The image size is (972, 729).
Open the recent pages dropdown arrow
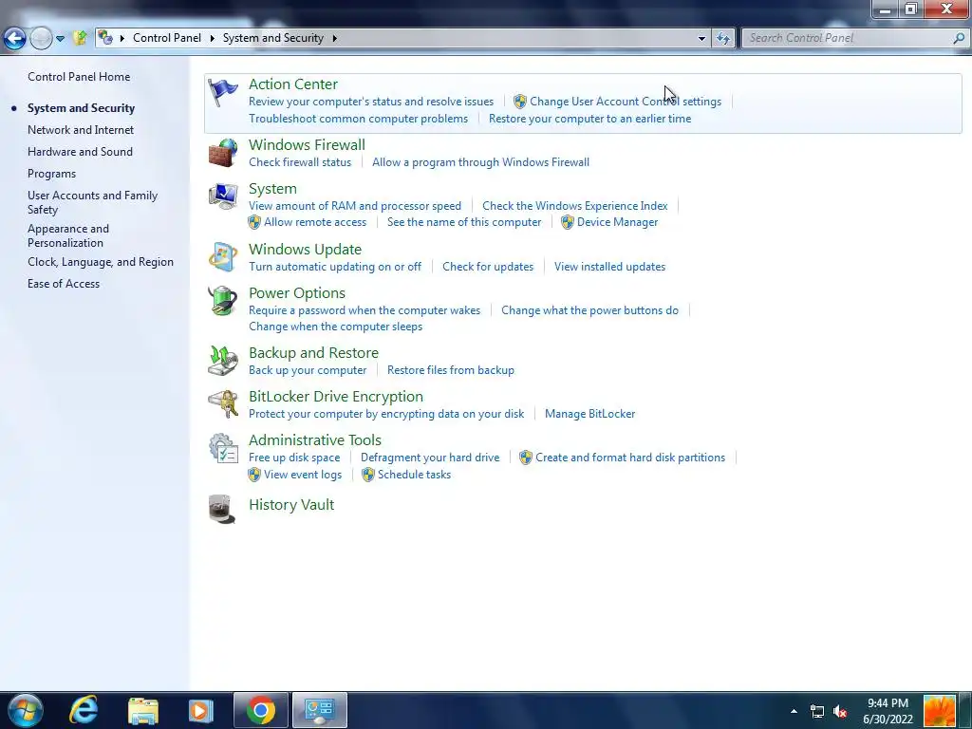60,38
